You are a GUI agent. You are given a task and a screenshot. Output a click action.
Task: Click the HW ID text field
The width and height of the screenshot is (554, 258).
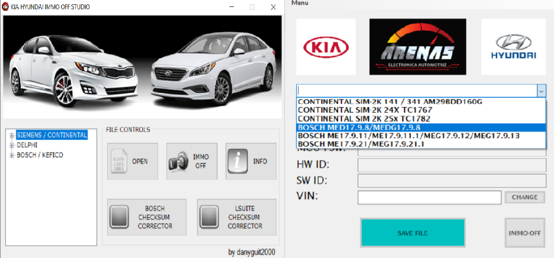click(x=452, y=165)
